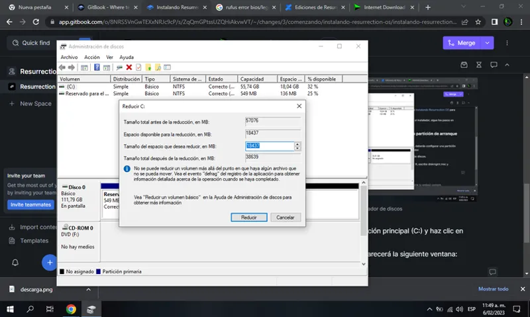Increase shrink size with the spinner arrow
Viewport: 530px width, 317px height.
pyautogui.click(x=297, y=144)
